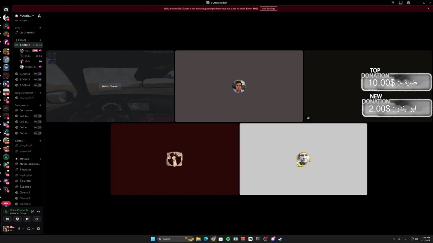Open the server with 1K+ notification badge
Image resolution: width=433 pixels, height=243 pixels.
tap(6, 149)
